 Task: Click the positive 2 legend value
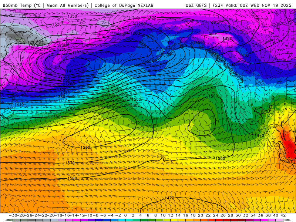[x=133, y=215]
